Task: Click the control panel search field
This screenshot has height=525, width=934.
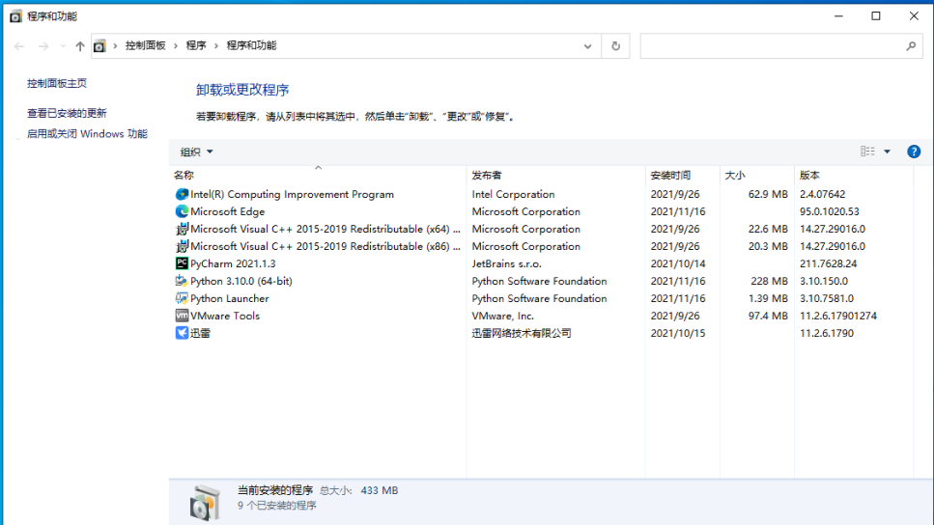Action: click(x=781, y=45)
